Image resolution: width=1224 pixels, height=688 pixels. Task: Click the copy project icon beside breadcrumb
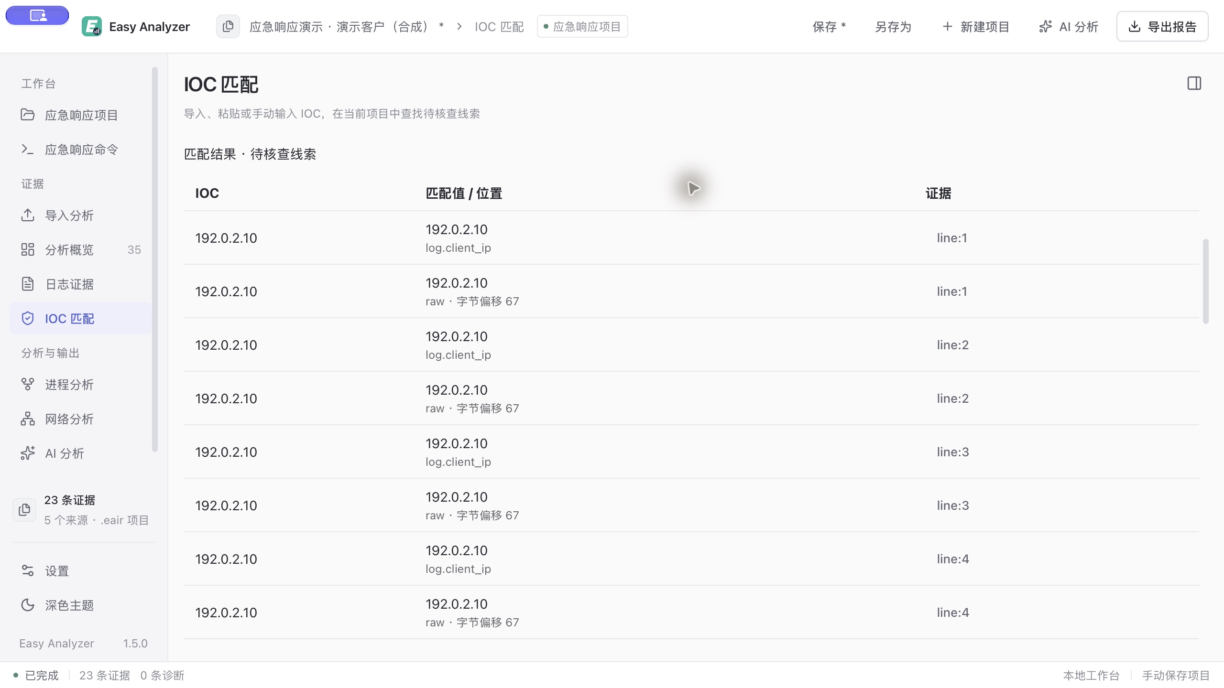coord(228,26)
